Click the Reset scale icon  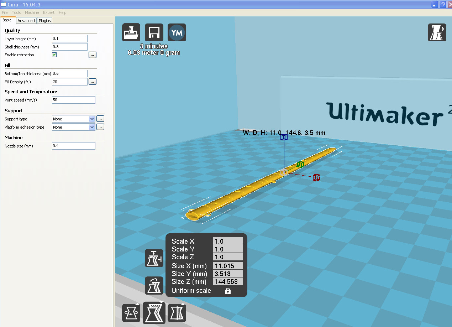tap(154, 285)
